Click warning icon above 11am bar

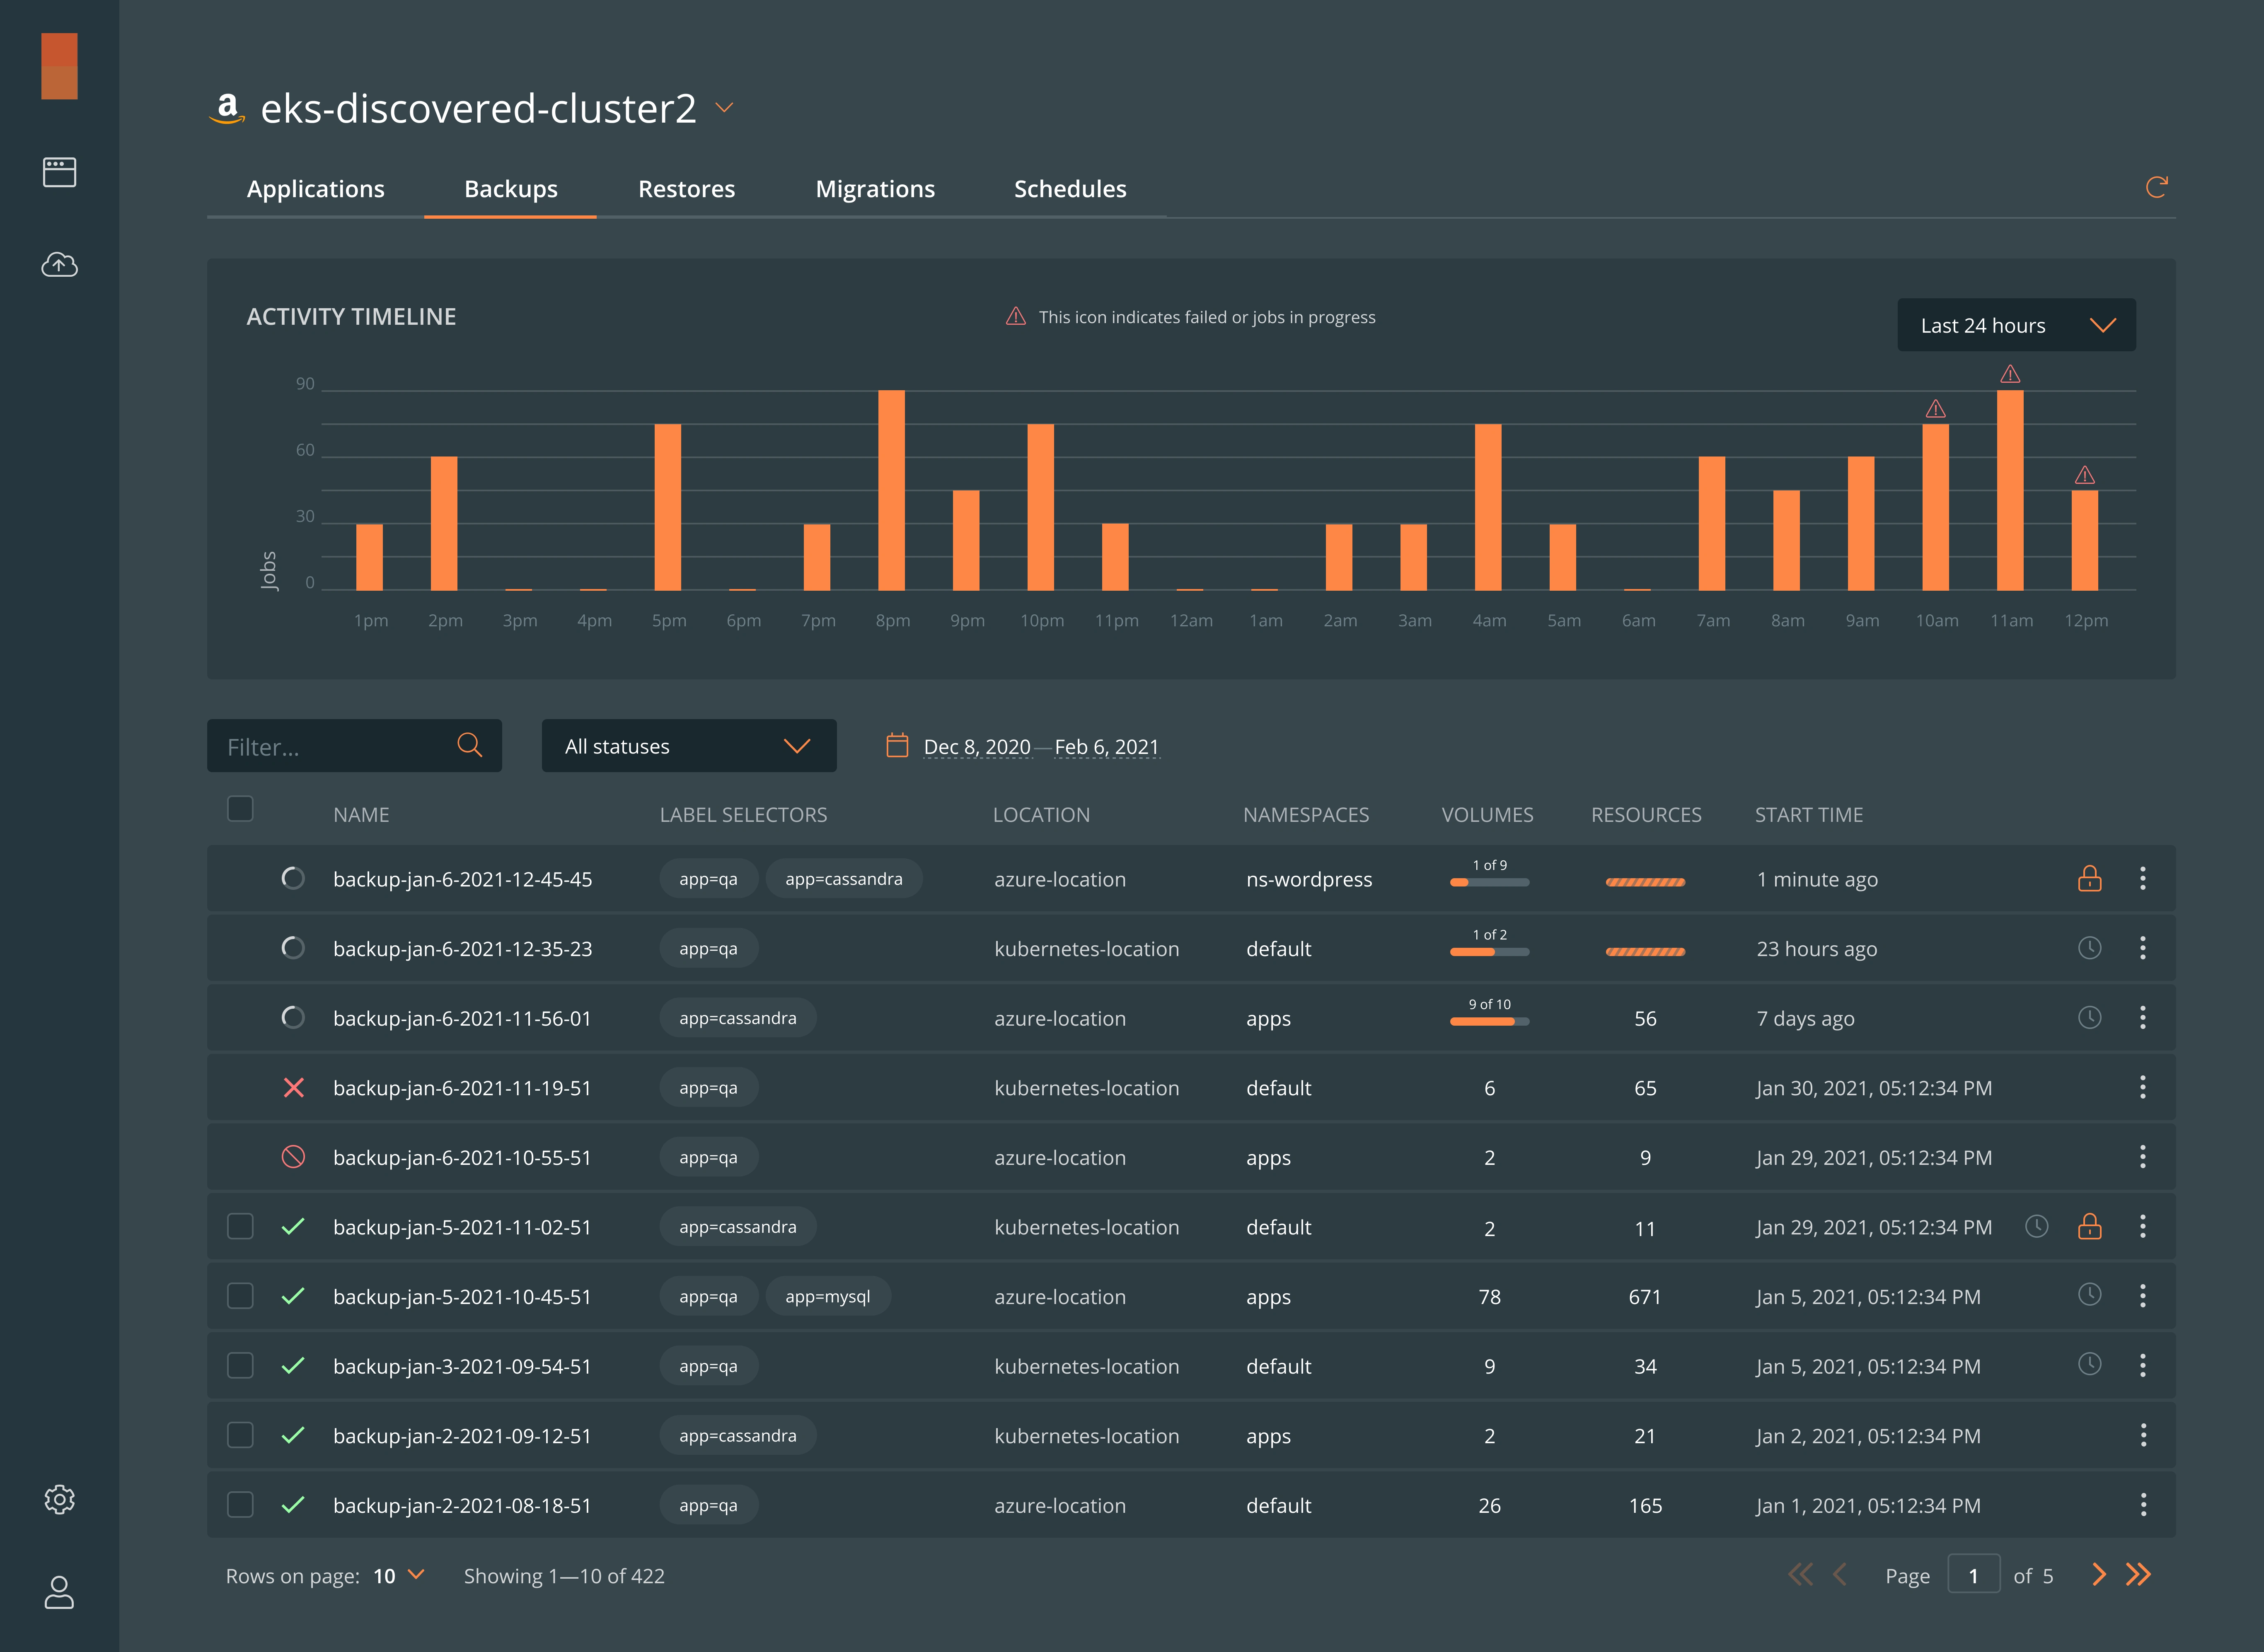point(2010,374)
